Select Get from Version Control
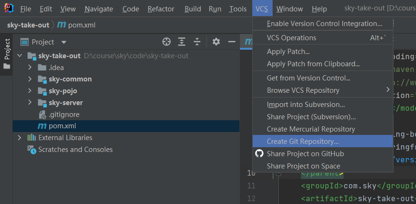Viewport: 416px width, 204px height. tap(323, 78)
